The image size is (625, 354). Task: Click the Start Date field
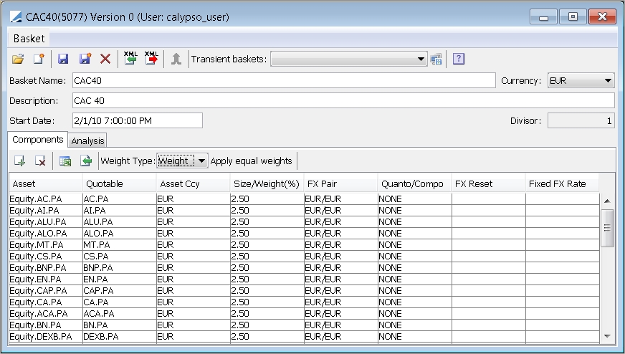[138, 121]
